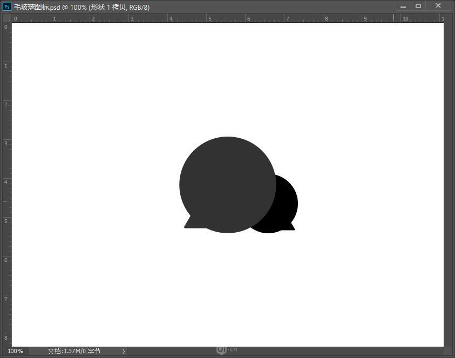Image resolution: width=455 pixels, height=358 pixels.
Task: Click the 5 mark on the horizontal ruler
Action: (x=209, y=18)
